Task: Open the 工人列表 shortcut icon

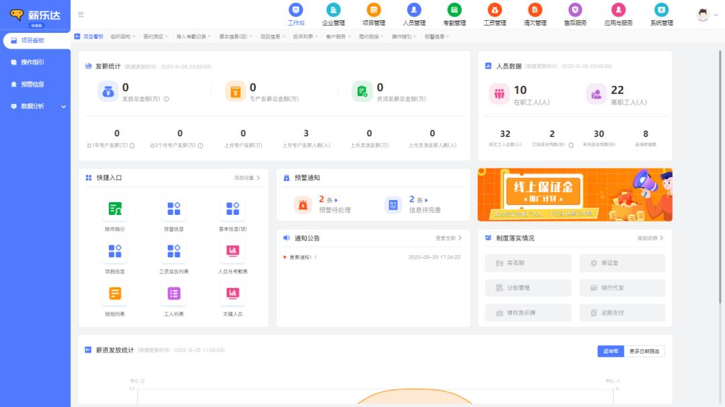Action: pyautogui.click(x=174, y=293)
